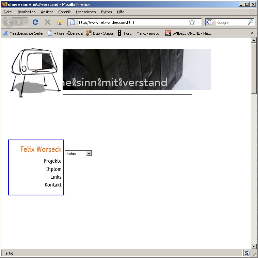Image resolution: width=258 pixels, height=258 pixels.
Task: Minimize the Firefox window
Action: (x=241, y=4)
